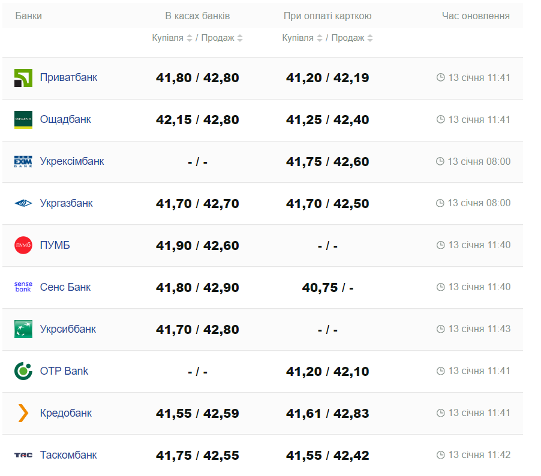Click the OTP Bank logo icon
Image resolution: width=541 pixels, height=476 pixels.
(23, 371)
